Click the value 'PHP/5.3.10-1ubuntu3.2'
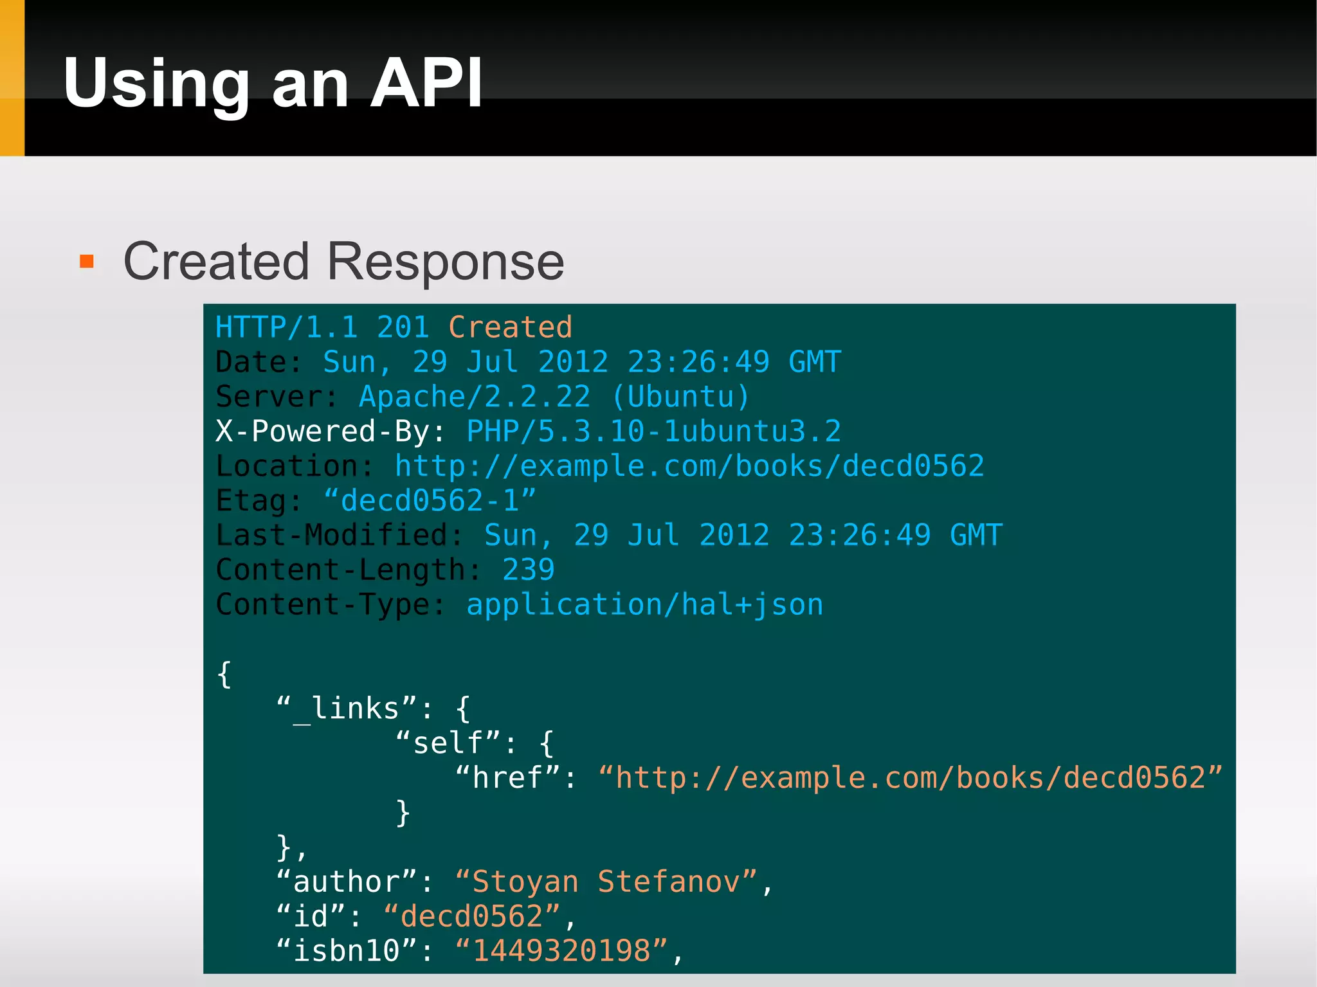 (x=653, y=431)
